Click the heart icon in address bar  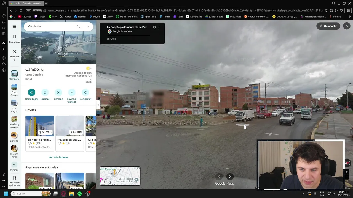341,10
